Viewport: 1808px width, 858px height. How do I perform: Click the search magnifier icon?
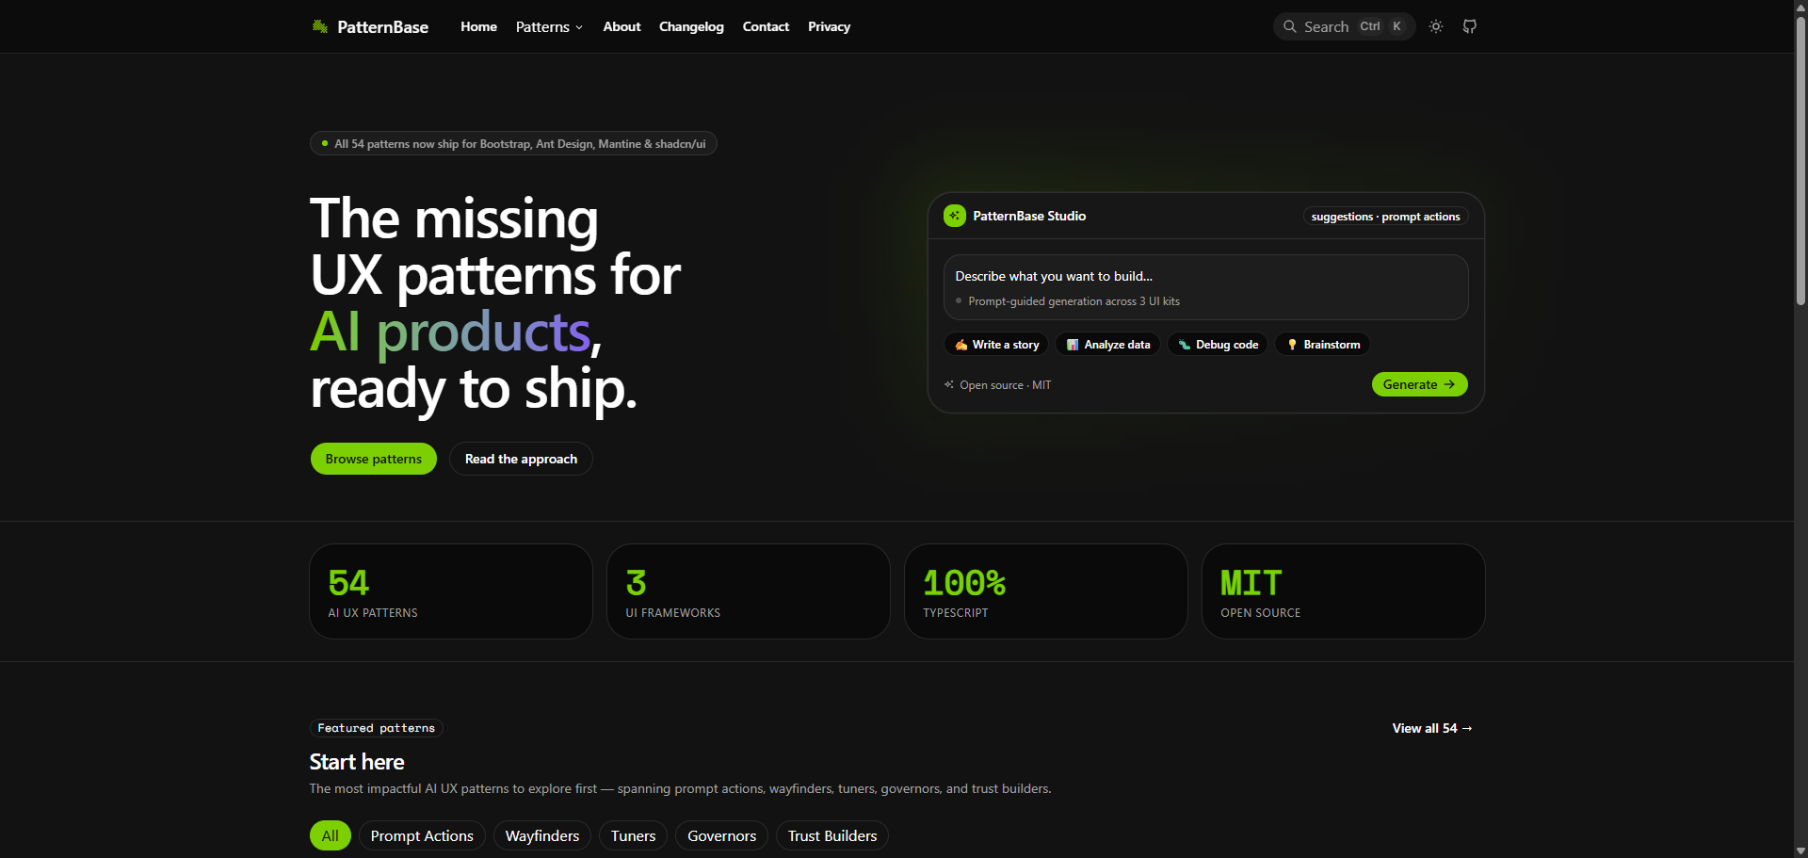tap(1290, 26)
